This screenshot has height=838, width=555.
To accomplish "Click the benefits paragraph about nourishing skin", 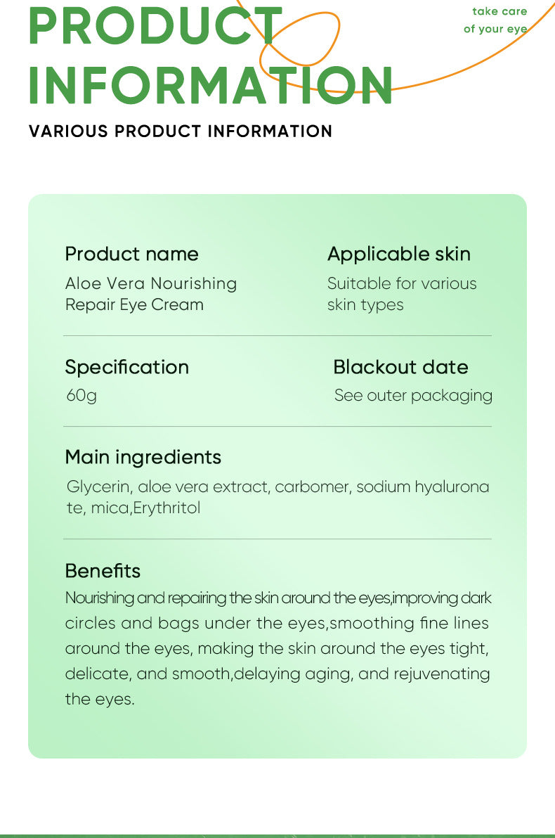I will (277, 636).
